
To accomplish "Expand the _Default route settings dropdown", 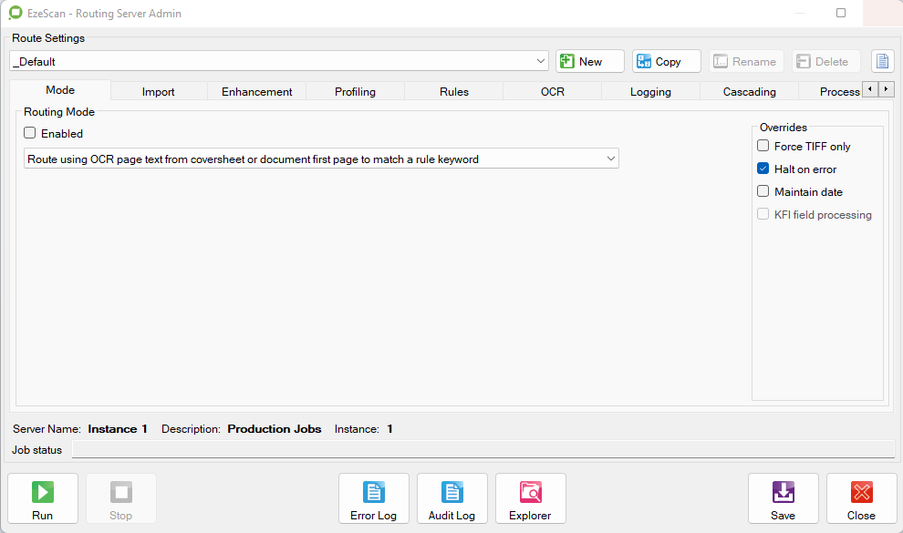I will 541,62.
